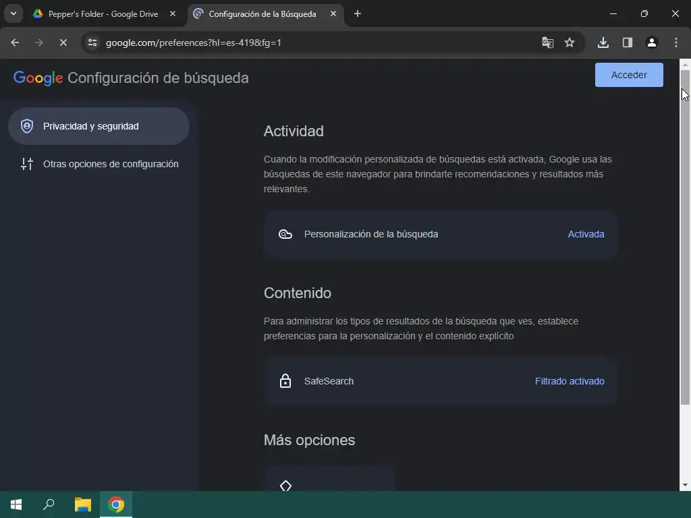Click the Google logo
The image size is (691, 518).
(38, 78)
